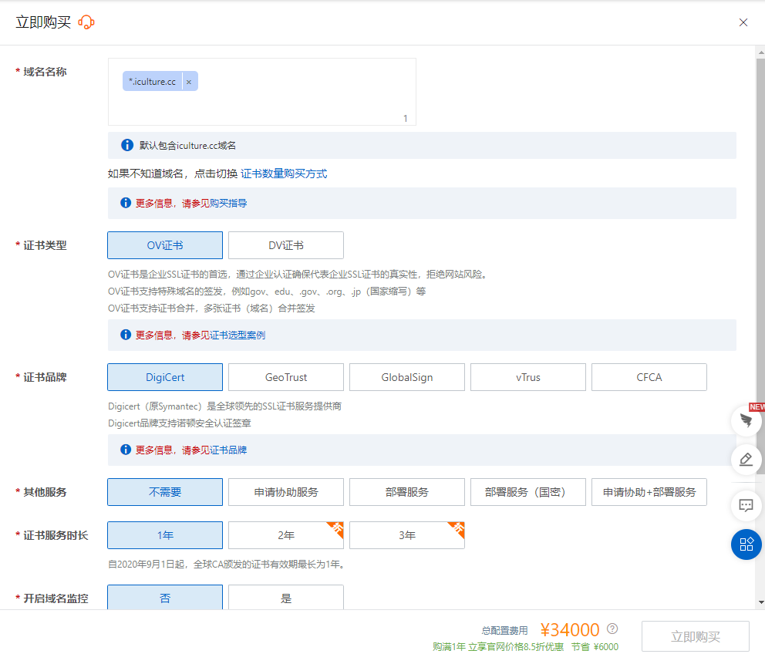Click info icon beside 证书品牌 notice
Screen dimensions: 765x654
126,450
